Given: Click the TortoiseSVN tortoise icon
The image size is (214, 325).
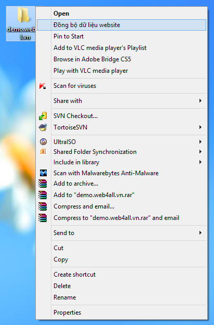Looking at the screenshot, I should click(x=43, y=127).
